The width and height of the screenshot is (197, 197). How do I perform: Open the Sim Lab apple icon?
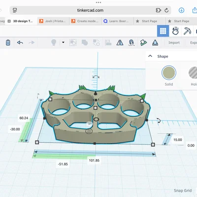175,31
